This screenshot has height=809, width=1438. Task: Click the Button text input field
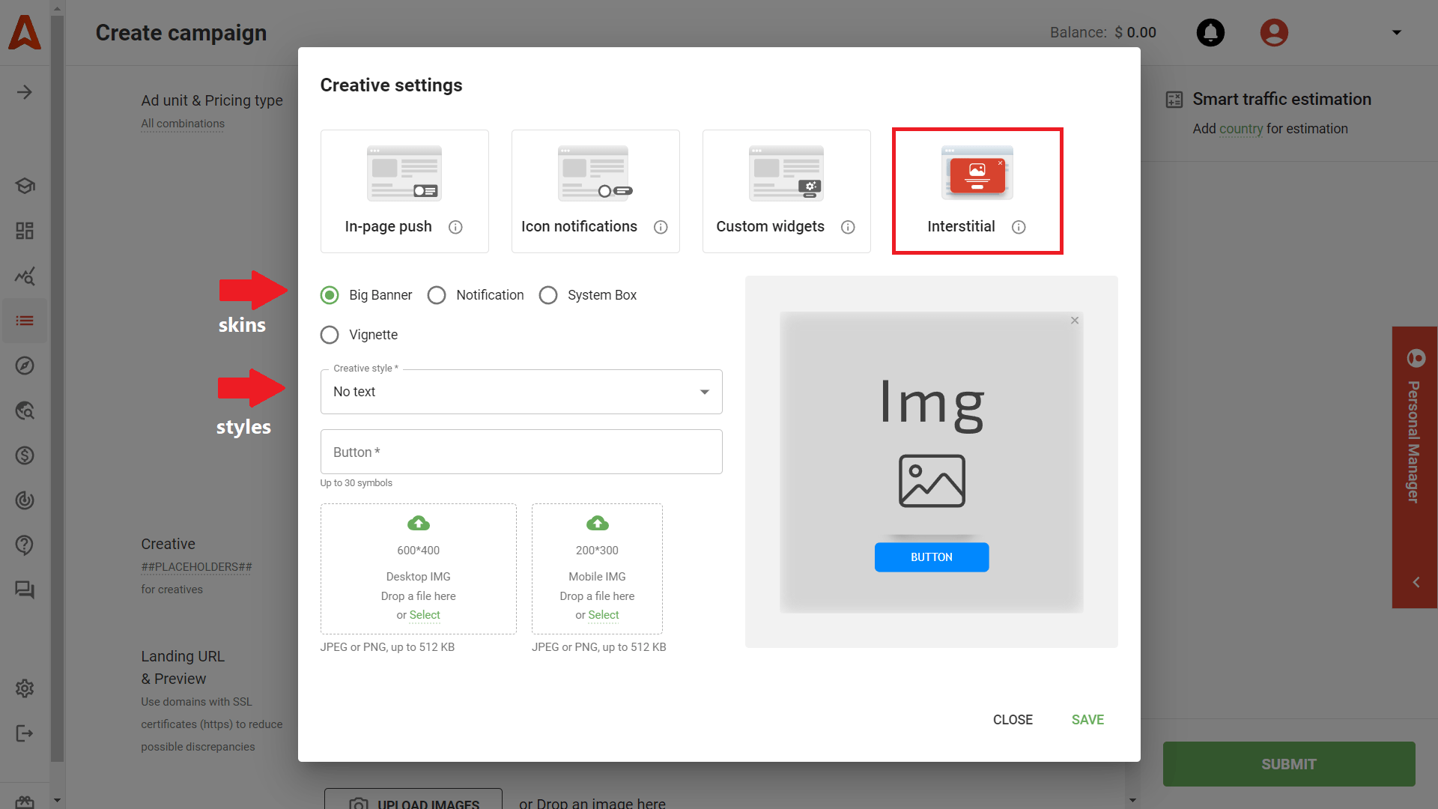(521, 452)
